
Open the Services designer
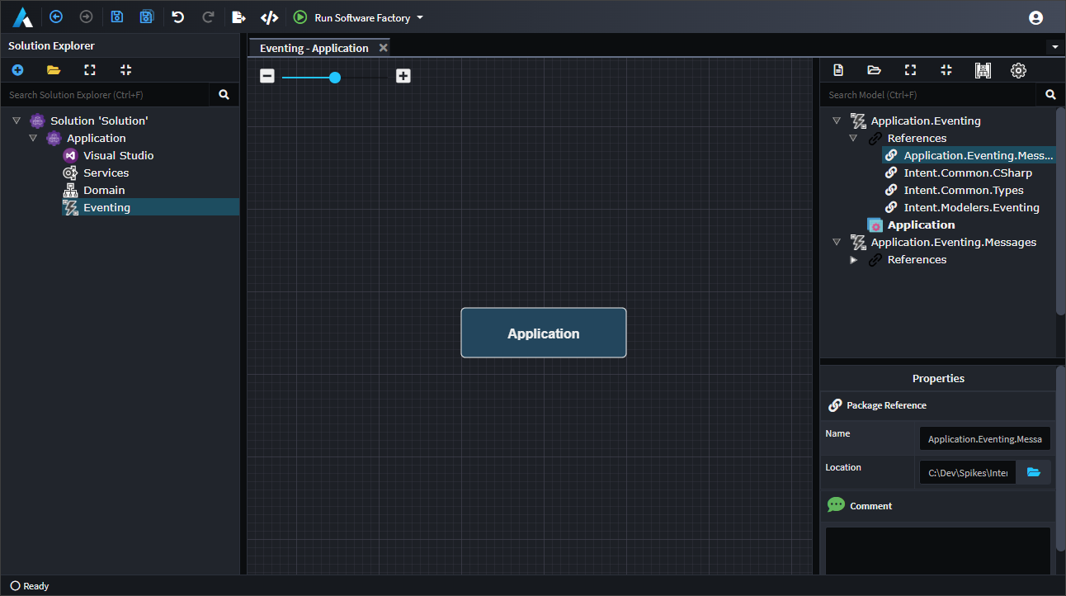tap(106, 173)
